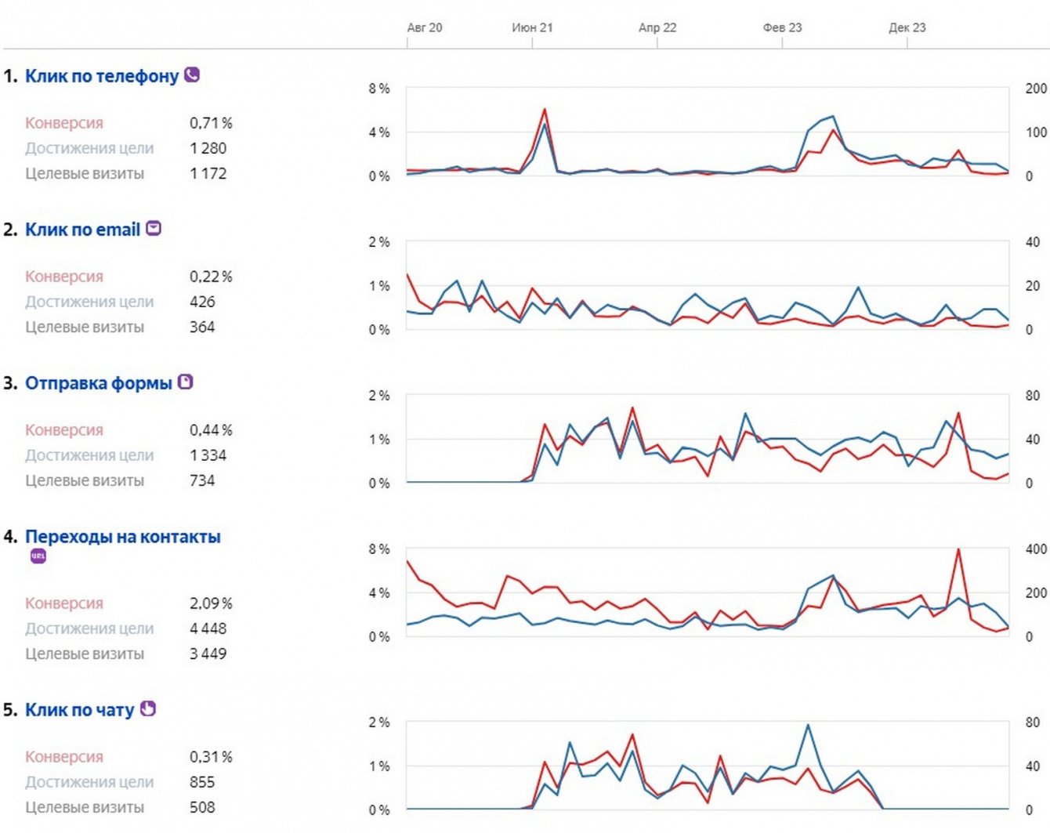Click the phone icon beside Клик по телефону
This screenshot has height=833, width=1050.
point(192,75)
